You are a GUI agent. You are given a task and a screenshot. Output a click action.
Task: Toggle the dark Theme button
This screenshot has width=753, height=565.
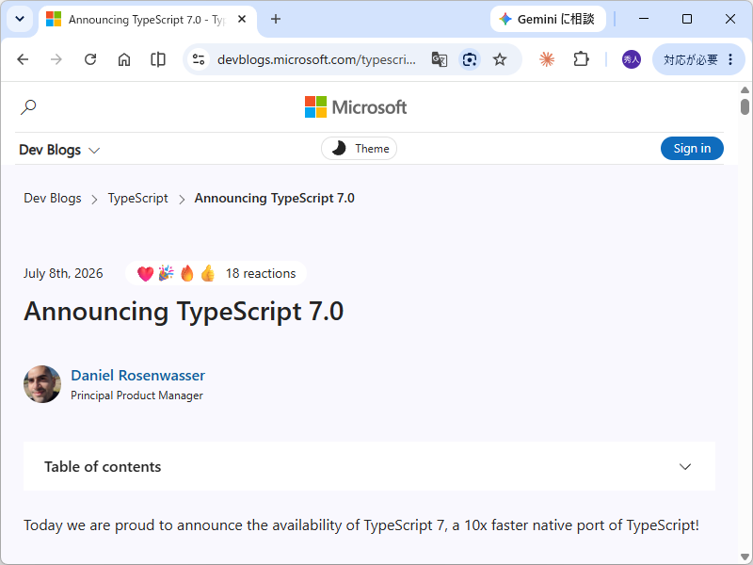360,149
